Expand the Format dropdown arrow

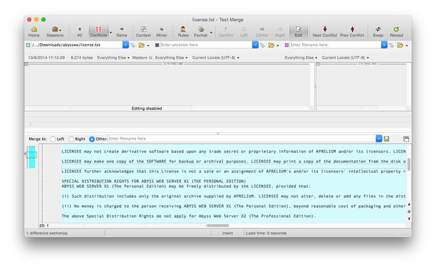211,32
